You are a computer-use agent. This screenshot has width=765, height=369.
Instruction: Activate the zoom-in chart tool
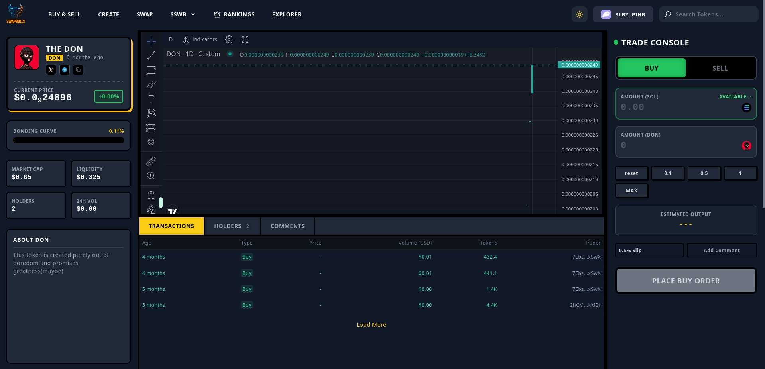coord(151,175)
